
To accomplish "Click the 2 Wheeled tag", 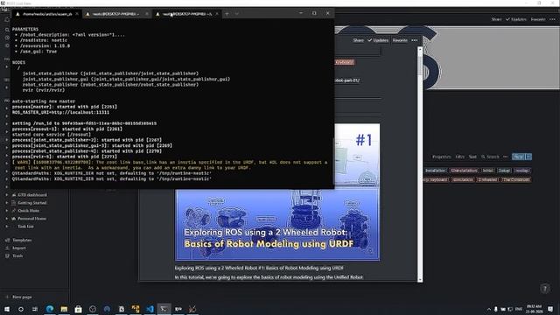I will coord(487,179).
